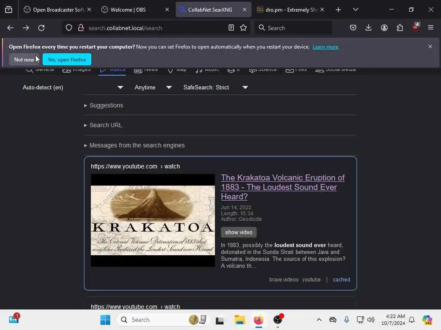The width and height of the screenshot is (441, 330).
Task: Open the widgets icon on taskbar
Action: tap(14, 319)
